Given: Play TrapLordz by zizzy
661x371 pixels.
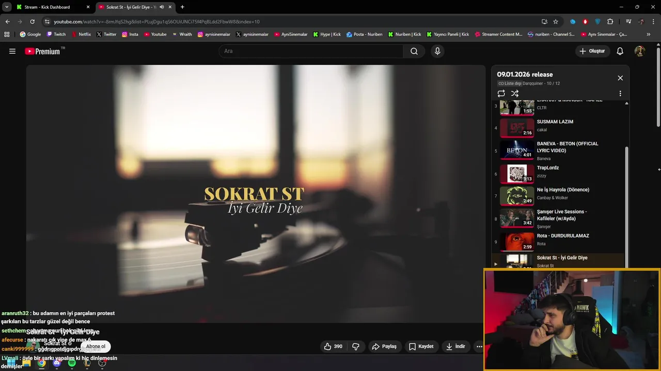Looking at the screenshot, I should click(x=558, y=174).
